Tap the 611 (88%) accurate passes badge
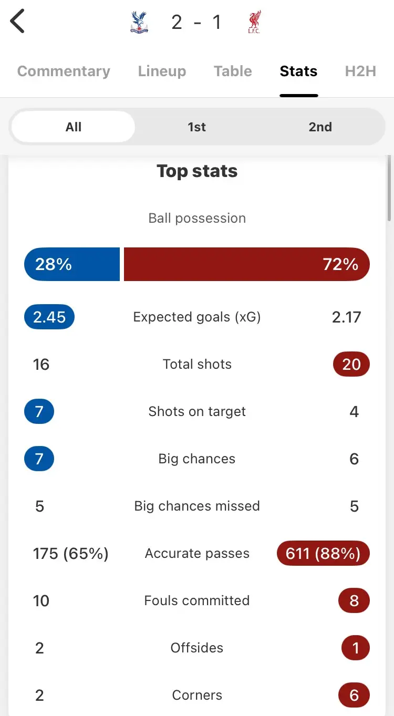The width and height of the screenshot is (394, 716). (x=323, y=554)
